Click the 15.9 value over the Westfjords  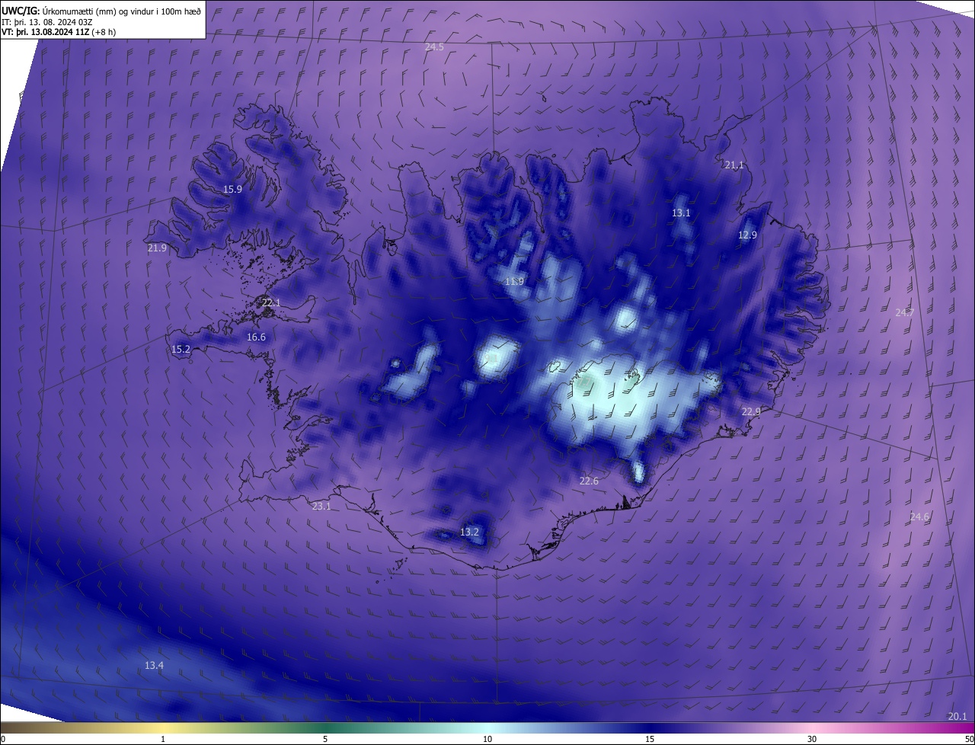pyautogui.click(x=232, y=189)
